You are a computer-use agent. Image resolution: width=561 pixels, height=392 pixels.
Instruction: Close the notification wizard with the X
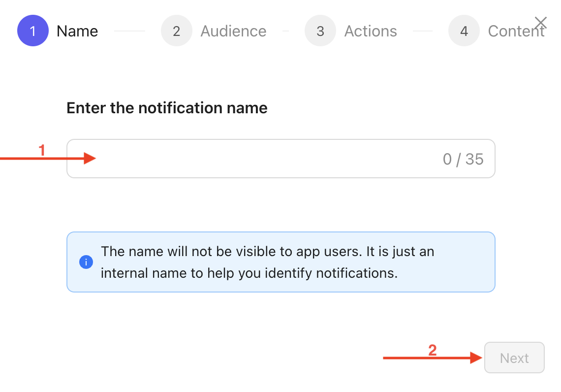tap(541, 22)
